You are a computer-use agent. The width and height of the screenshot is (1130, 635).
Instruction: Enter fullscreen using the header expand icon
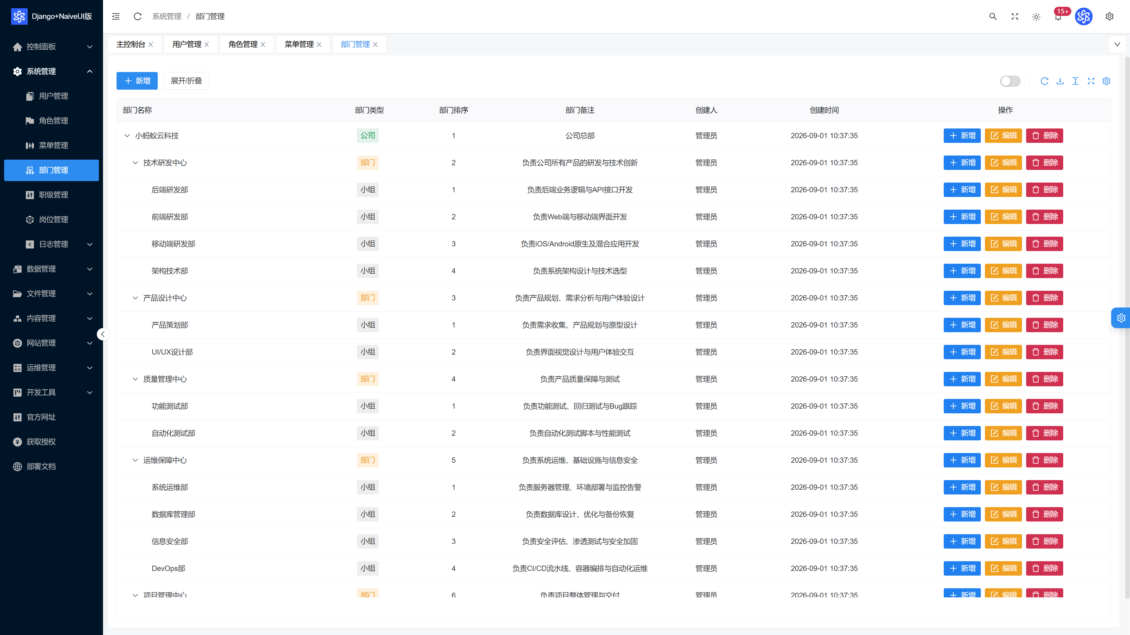click(1015, 16)
